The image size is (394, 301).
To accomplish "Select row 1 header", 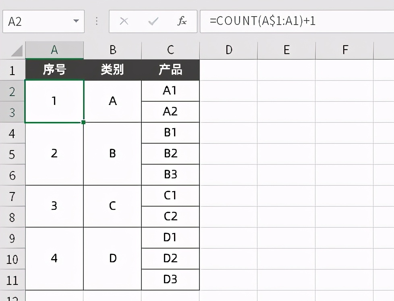I will coord(12,70).
